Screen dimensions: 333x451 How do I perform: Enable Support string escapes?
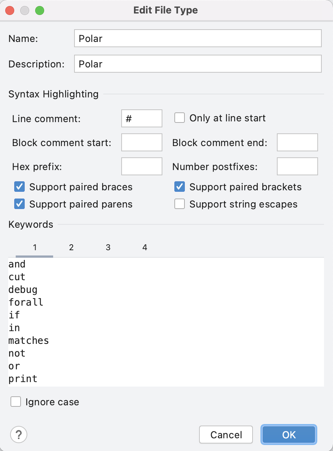[180, 204]
